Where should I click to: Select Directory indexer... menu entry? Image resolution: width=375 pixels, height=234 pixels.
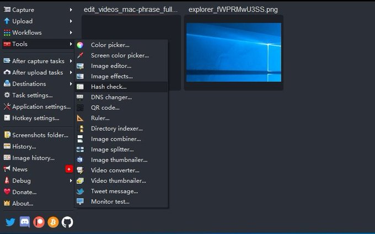click(121, 129)
